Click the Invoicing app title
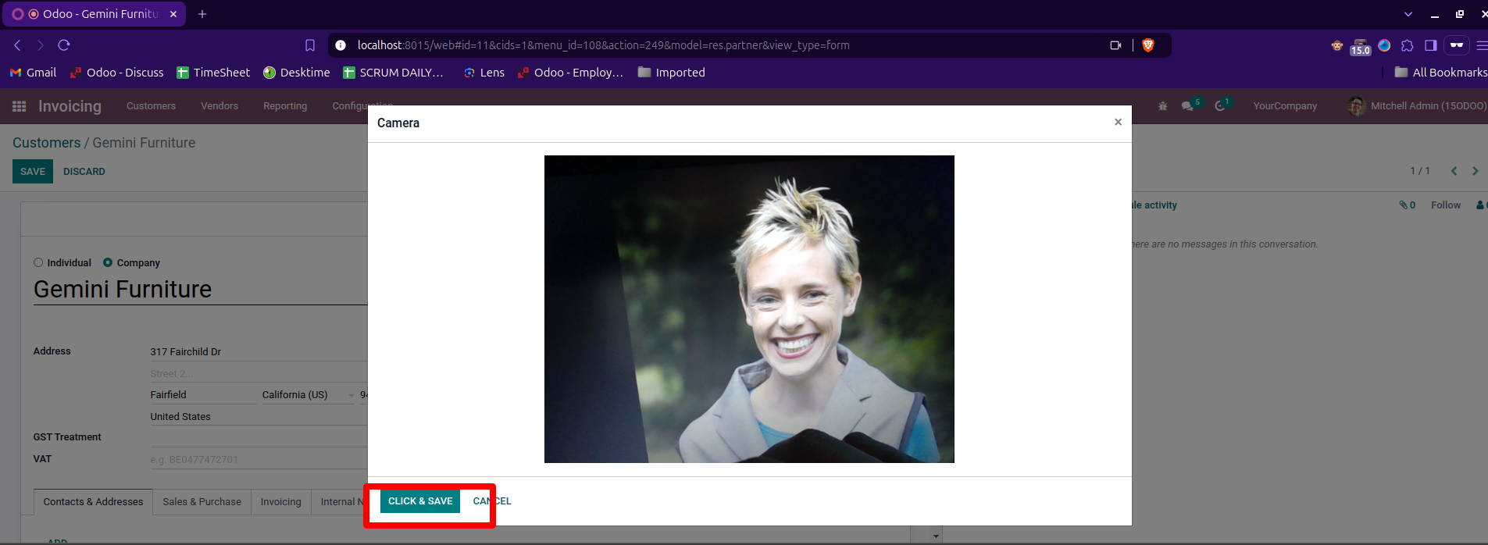 coord(70,106)
